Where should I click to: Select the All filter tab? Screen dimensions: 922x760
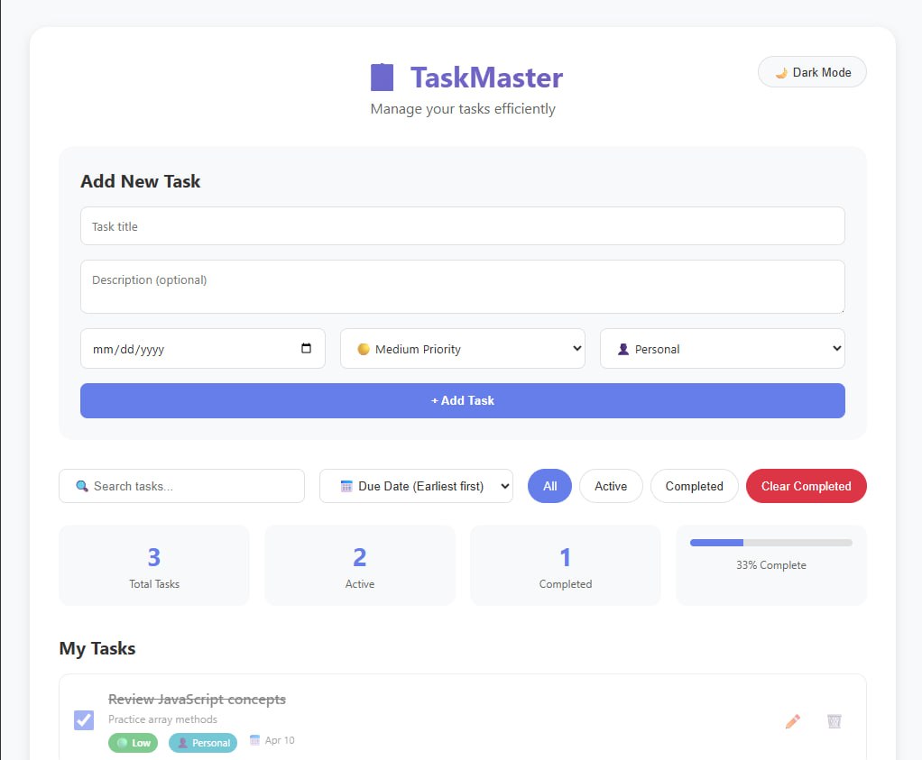pos(549,486)
